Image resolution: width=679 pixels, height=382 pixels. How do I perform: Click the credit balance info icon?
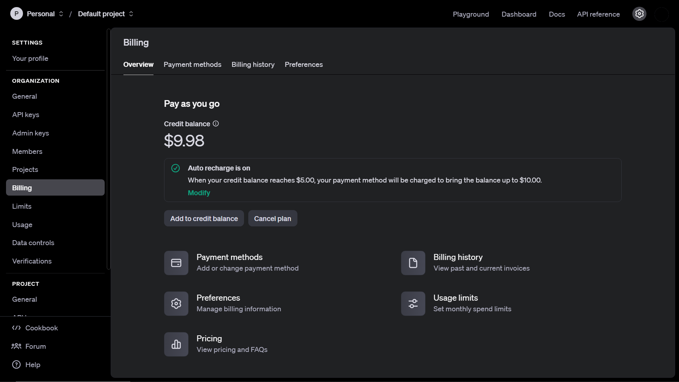[216, 124]
